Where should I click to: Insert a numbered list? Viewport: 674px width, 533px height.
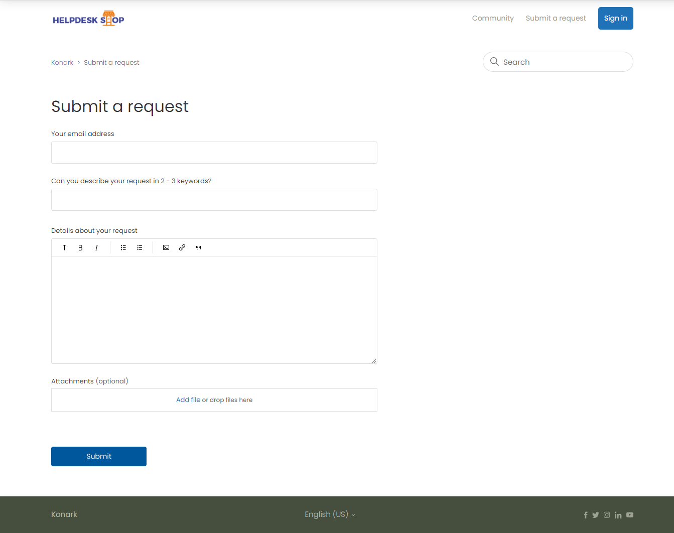(140, 248)
